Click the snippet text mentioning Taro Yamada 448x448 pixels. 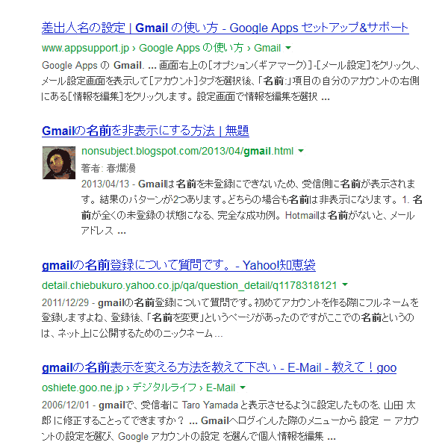point(230,420)
